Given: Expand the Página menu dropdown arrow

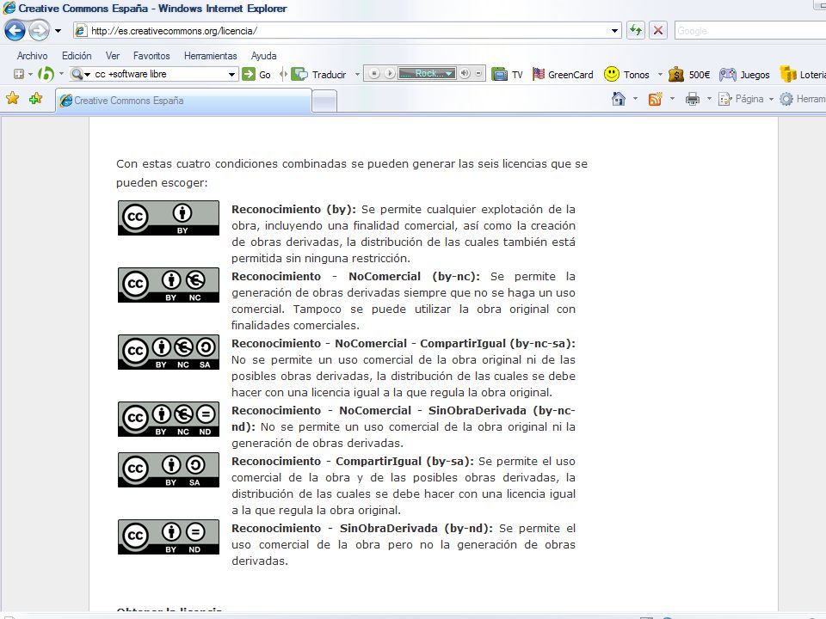Looking at the screenshot, I should point(771,98).
